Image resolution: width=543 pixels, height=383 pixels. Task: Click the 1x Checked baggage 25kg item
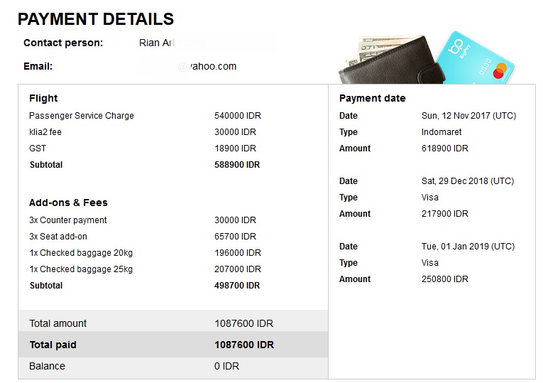point(81,269)
